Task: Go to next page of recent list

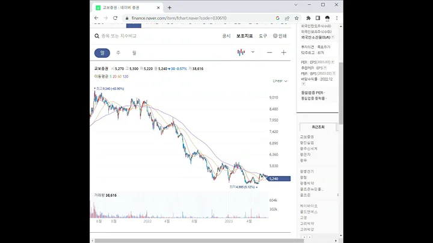Action: click(x=310, y=237)
